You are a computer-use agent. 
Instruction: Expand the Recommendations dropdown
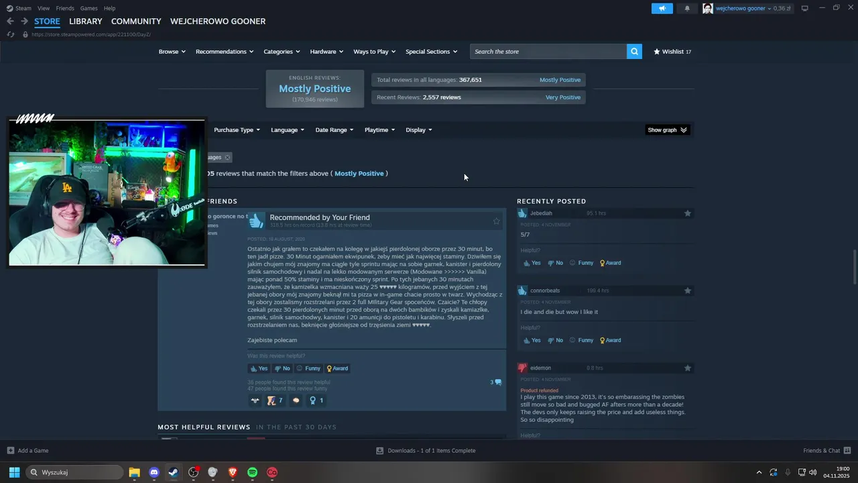(x=225, y=52)
